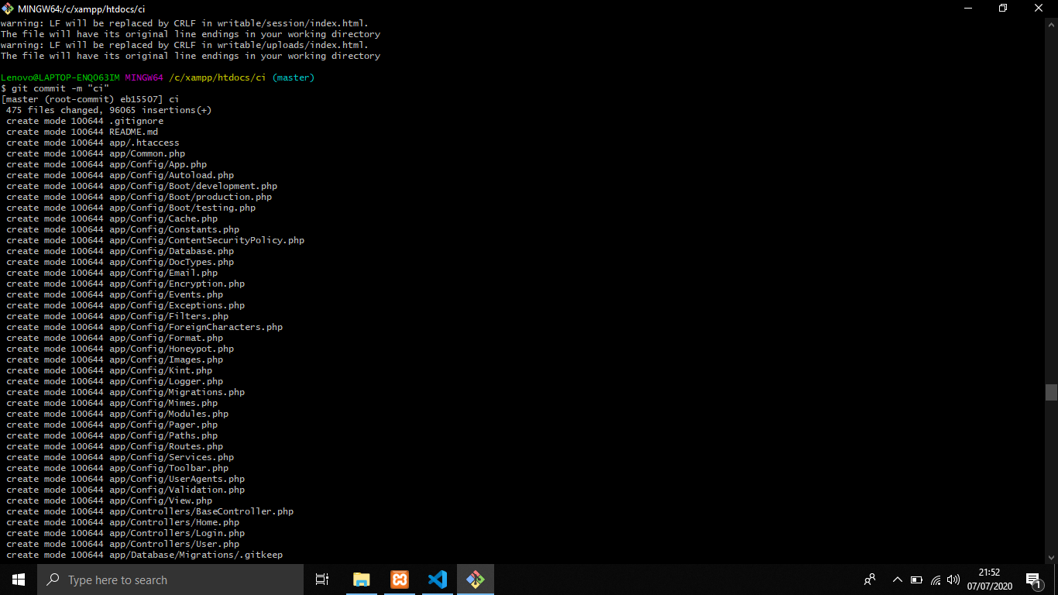
Task: Click the "app/Config/Boot/development.php" line
Action: click(x=142, y=186)
